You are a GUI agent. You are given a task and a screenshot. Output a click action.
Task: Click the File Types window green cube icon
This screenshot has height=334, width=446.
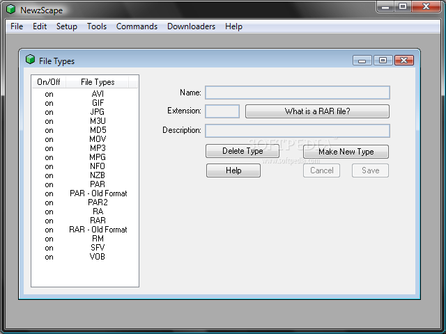tap(30, 60)
